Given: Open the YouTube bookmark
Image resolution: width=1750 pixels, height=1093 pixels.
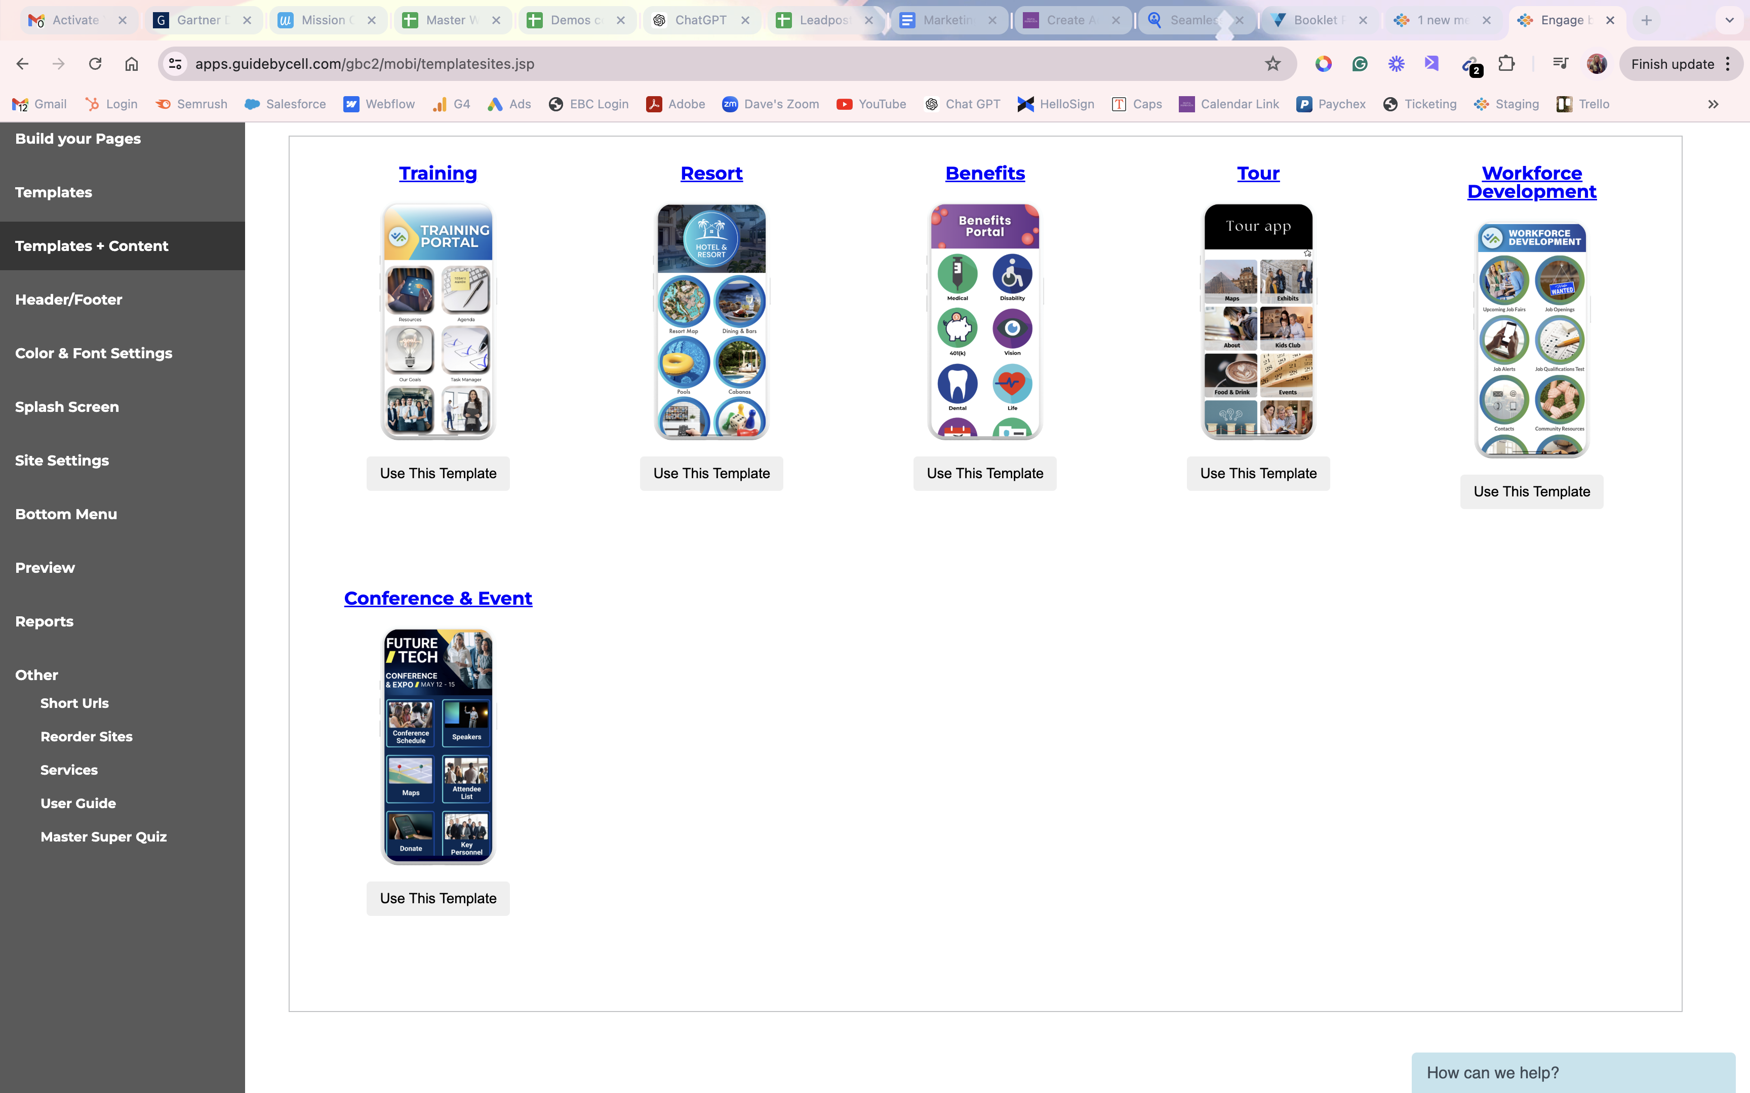Looking at the screenshot, I should 870,104.
